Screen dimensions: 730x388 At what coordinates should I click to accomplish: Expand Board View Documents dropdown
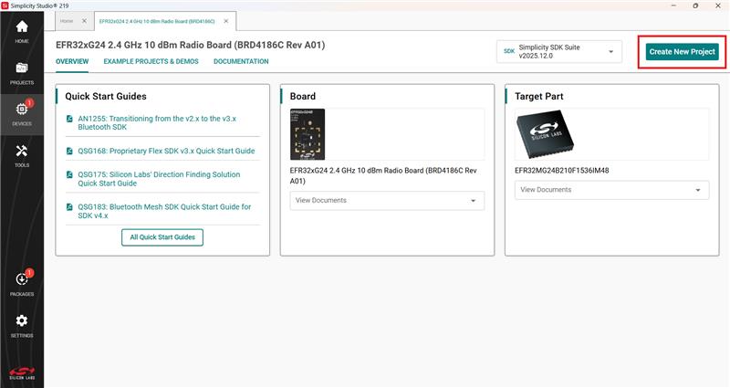[387, 201]
